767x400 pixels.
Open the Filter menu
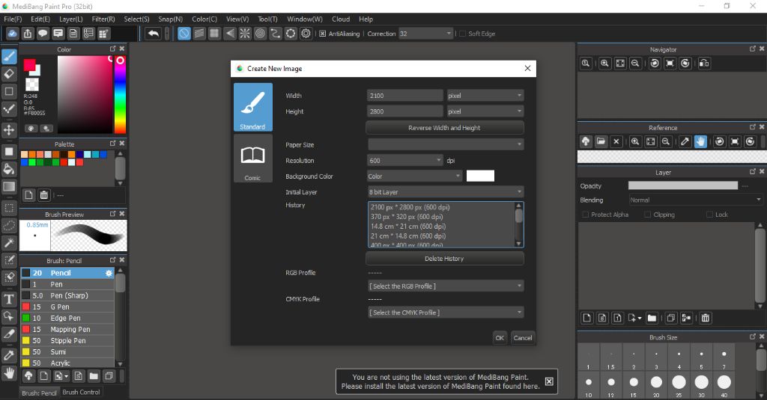coord(103,19)
